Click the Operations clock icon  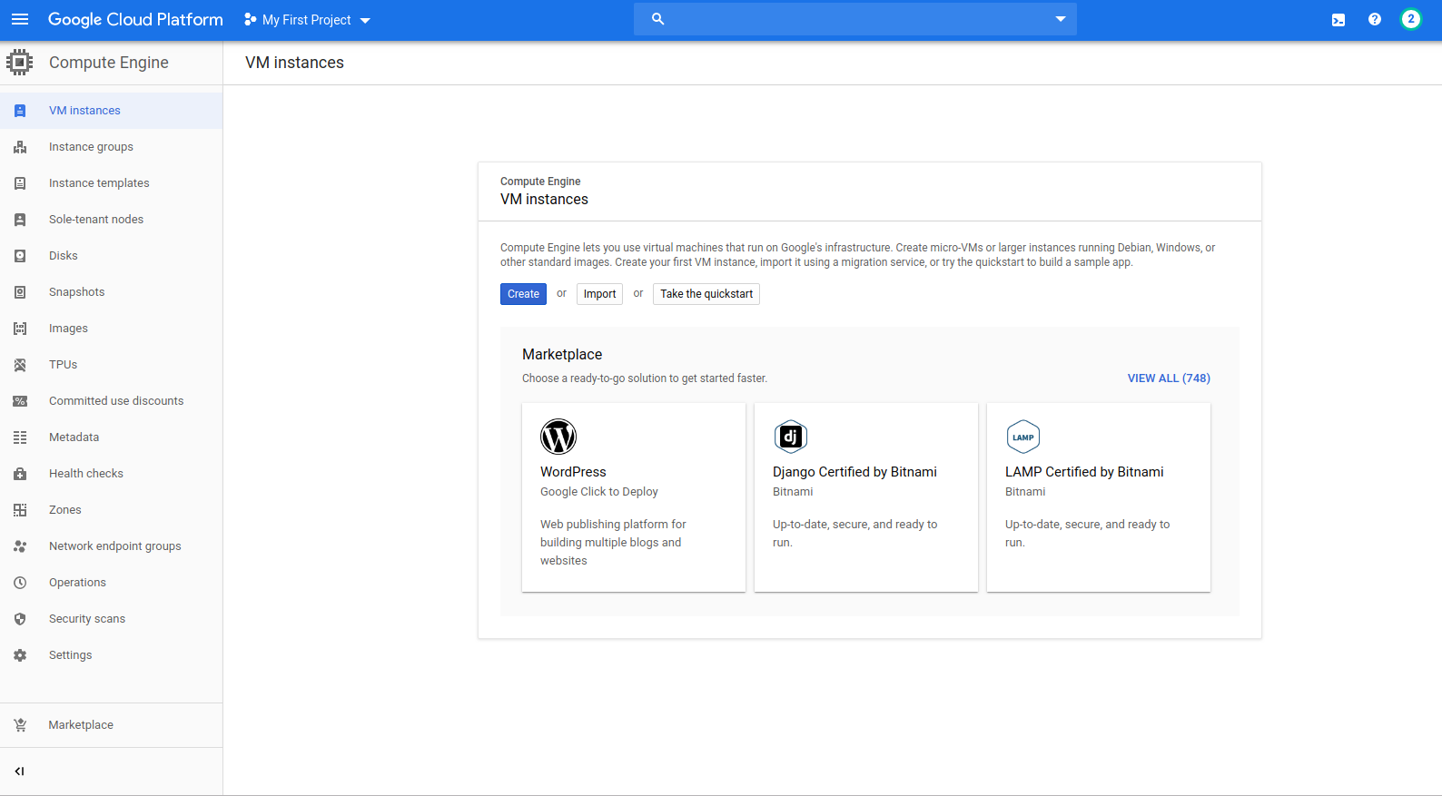(x=20, y=583)
